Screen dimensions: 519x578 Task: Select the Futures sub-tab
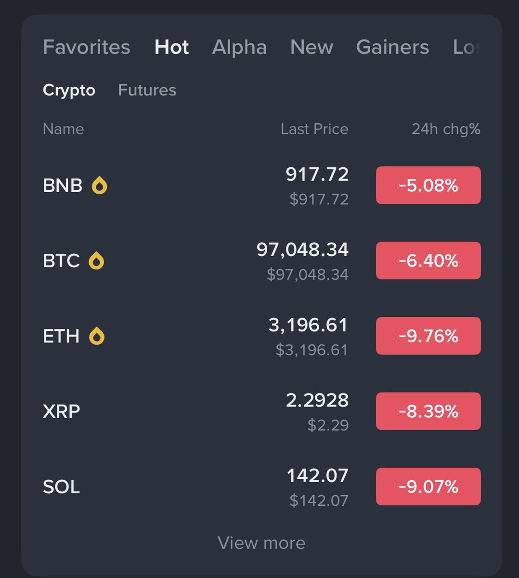coord(147,90)
